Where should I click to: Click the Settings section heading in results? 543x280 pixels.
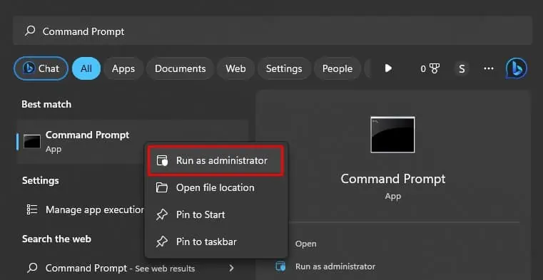[x=41, y=180]
